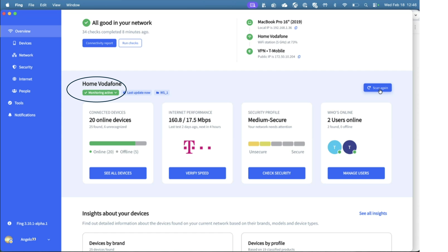Go to the Network sidebar section
This screenshot has width=448, height=252.
(26, 55)
